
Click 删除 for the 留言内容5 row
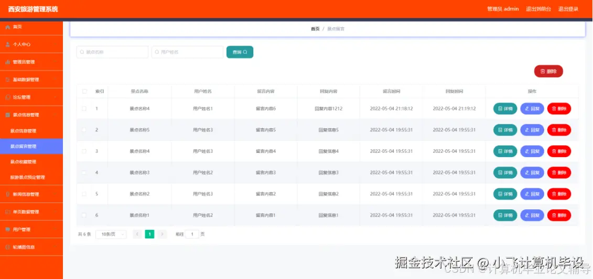559,130
